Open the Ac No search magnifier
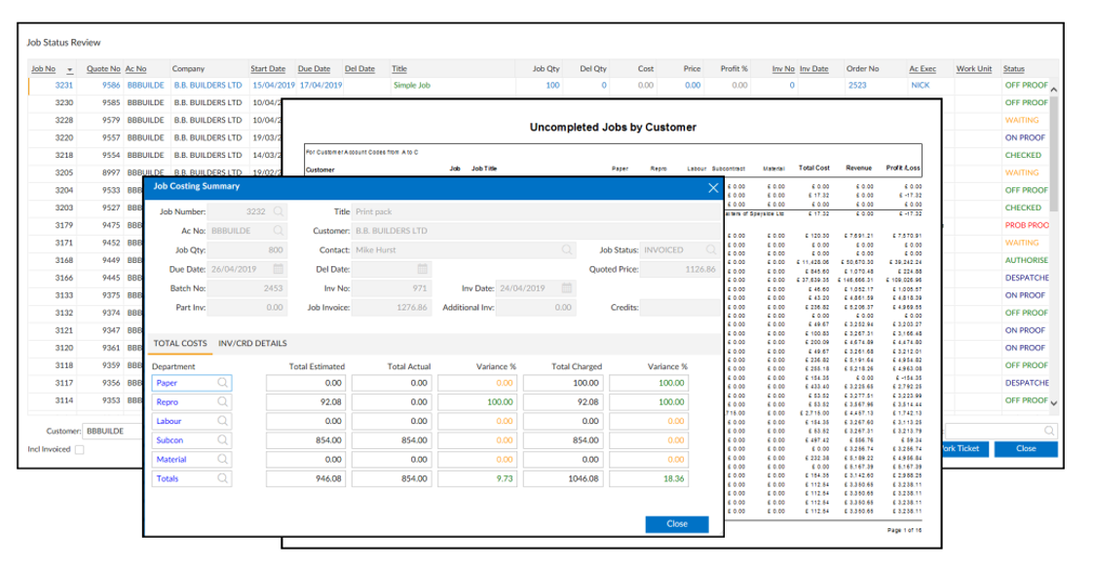This screenshot has height=567, width=1093. click(277, 229)
